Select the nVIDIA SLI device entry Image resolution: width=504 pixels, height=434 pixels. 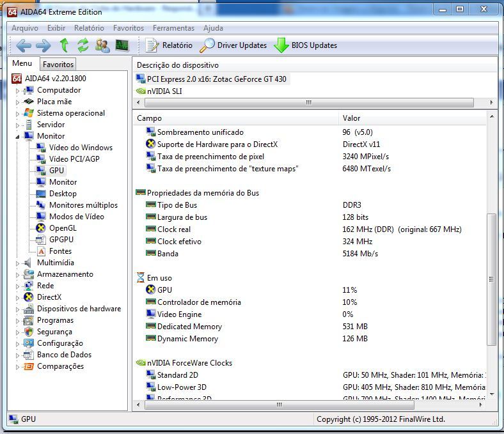point(159,91)
